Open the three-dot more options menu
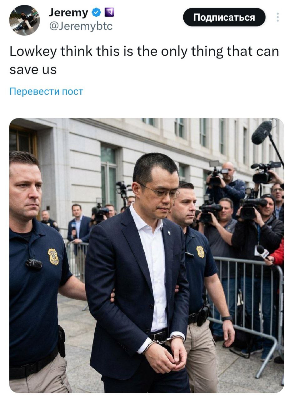 point(277,17)
